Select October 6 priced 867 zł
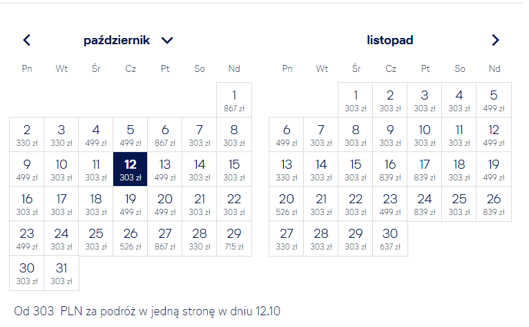529x327 pixels. point(165,134)
